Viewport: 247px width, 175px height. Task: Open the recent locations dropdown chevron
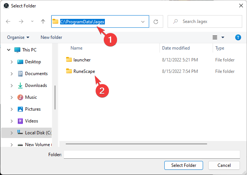32,21
